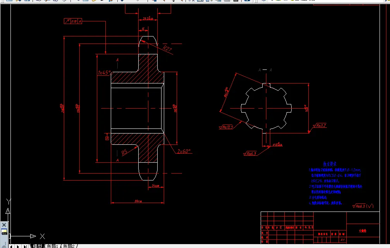Select the 1x45° chamfer annotation
Screen dimensions: 390x248
pos(104,73)
